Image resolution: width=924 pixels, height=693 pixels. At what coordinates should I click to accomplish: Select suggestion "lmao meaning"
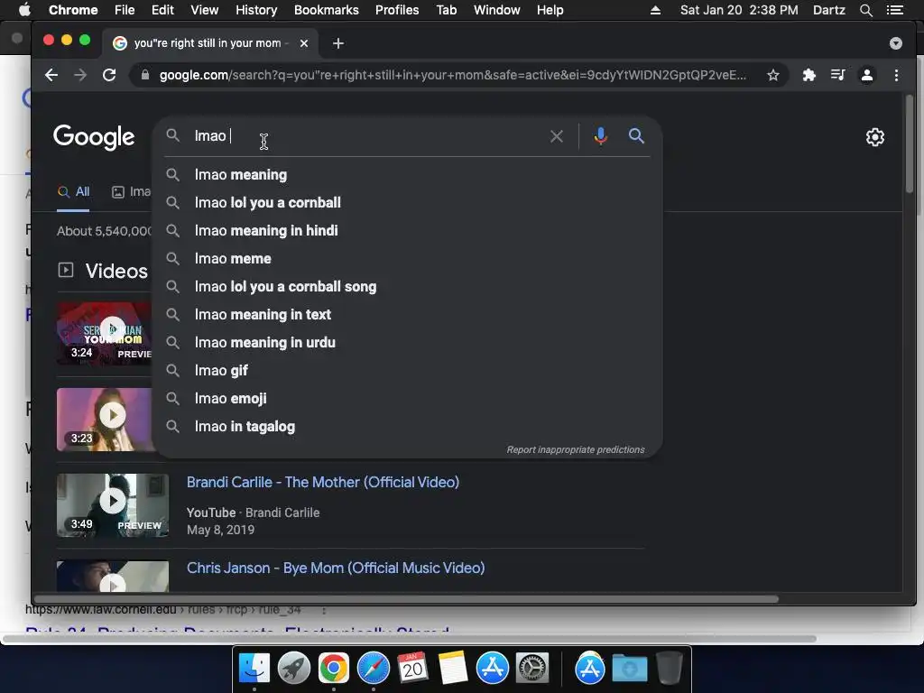407,174
